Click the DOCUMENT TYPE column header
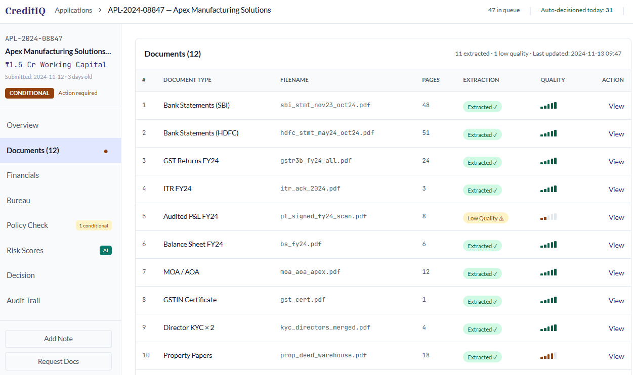 pos(187,80)
